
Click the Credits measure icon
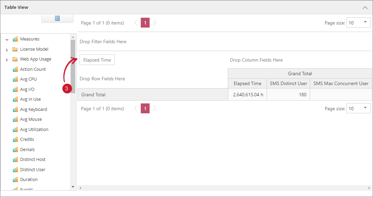pyautogui.click(x=15, y=139)
